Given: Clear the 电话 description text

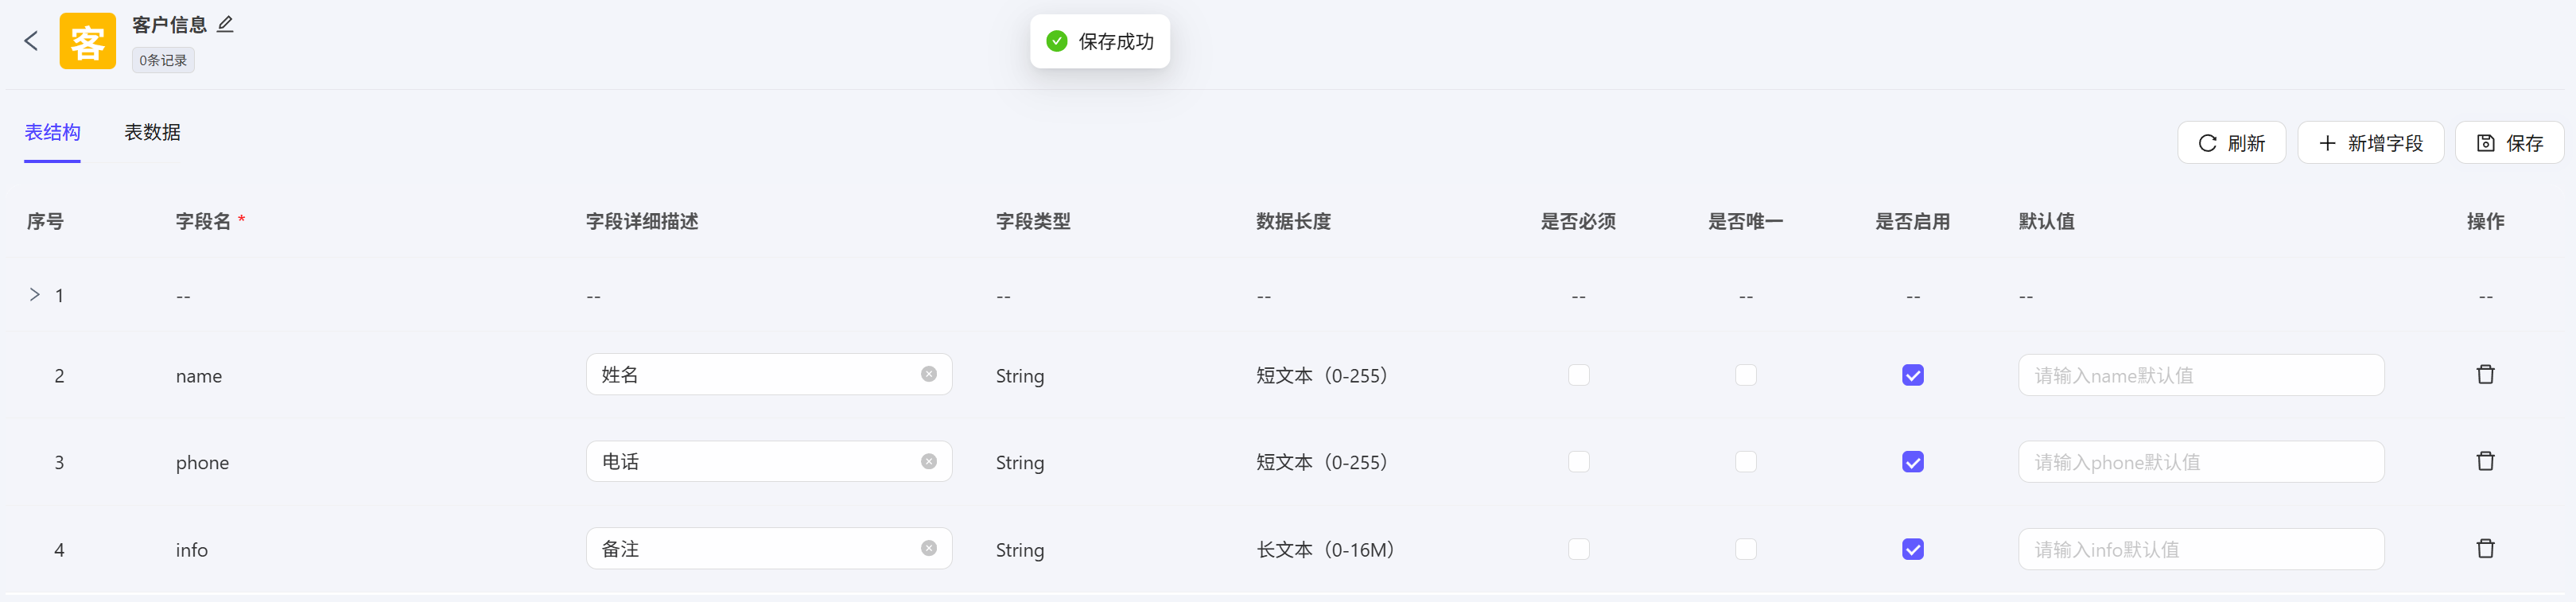Looking at the screenshot, I should coord(929,462).
